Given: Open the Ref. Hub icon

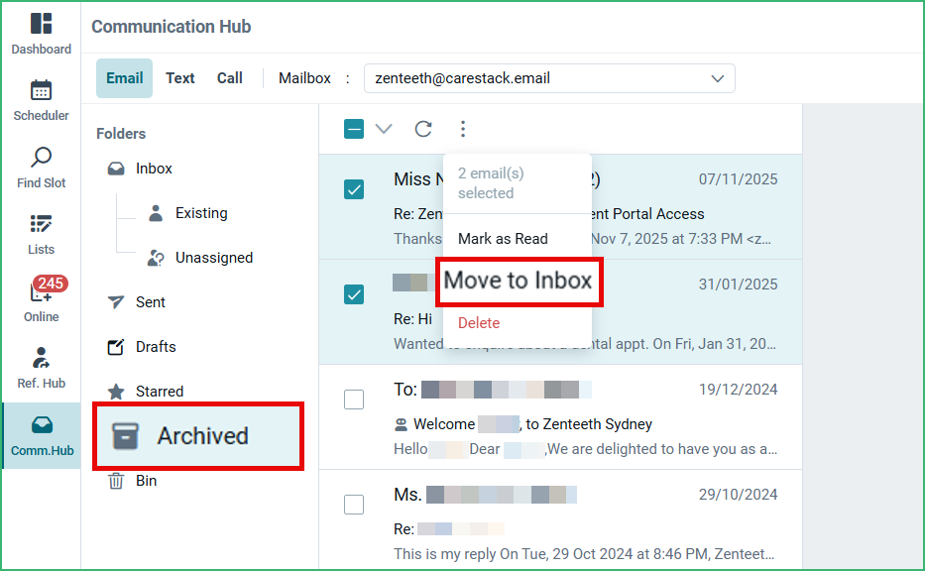Looking at the screenshot, I should click(42, 358).
